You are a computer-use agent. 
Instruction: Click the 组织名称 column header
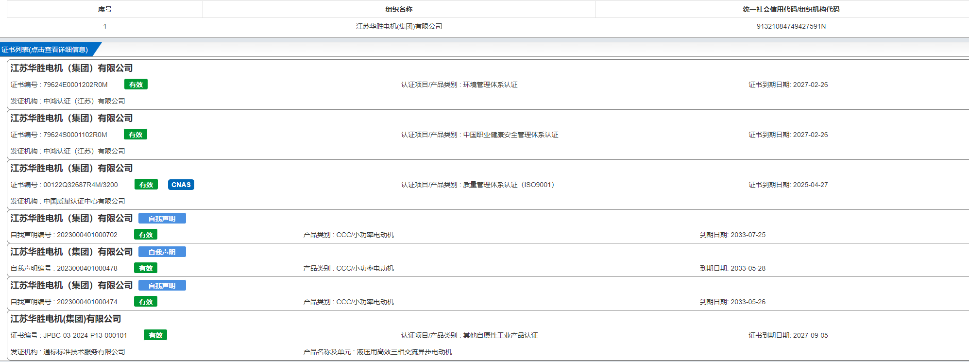click(x=399, y=9)
